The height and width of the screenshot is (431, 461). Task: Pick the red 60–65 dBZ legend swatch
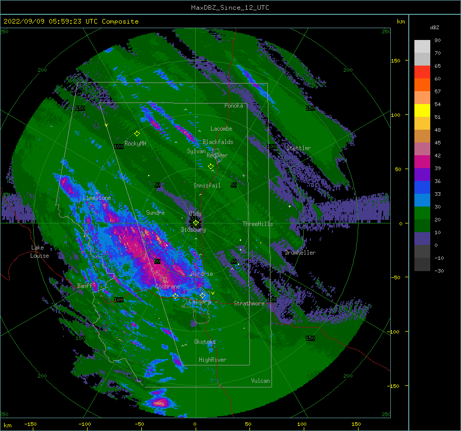coord(422,72)
